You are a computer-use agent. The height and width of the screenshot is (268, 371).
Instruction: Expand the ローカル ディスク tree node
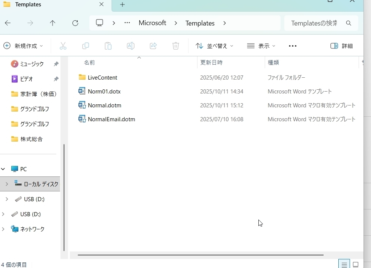[7, 184]
